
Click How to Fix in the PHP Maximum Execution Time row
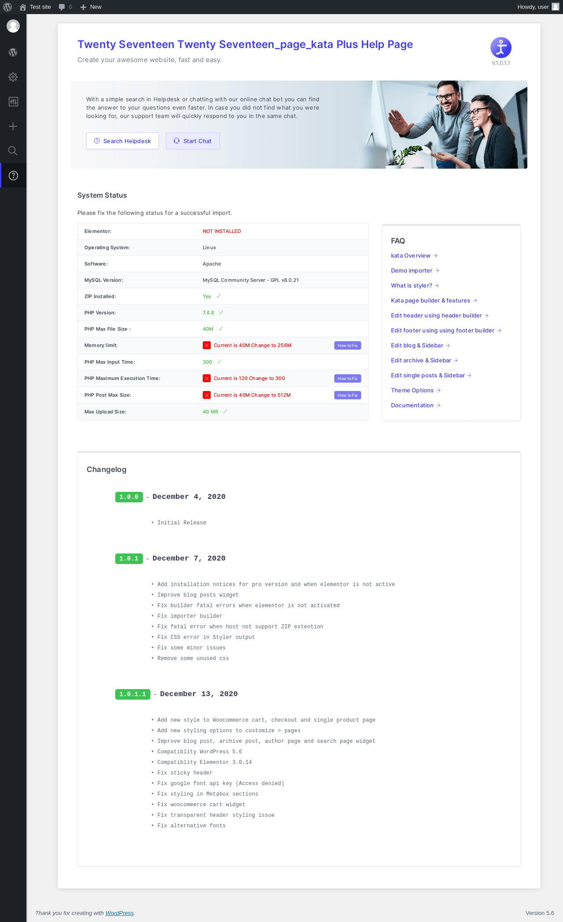point(347,379)
